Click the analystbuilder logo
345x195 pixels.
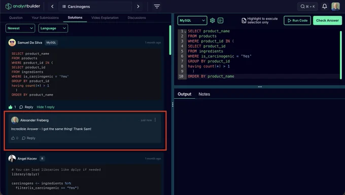pos(23,7)
